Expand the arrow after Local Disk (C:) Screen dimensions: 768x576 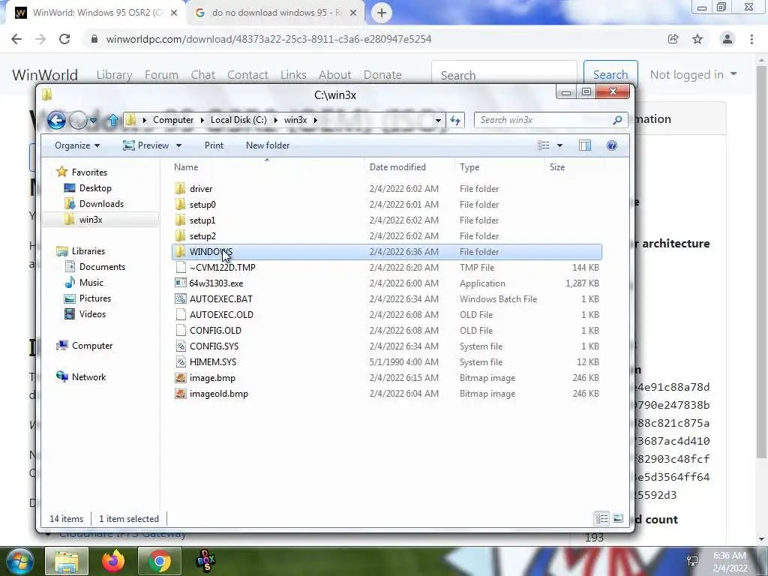coord(275,120)
